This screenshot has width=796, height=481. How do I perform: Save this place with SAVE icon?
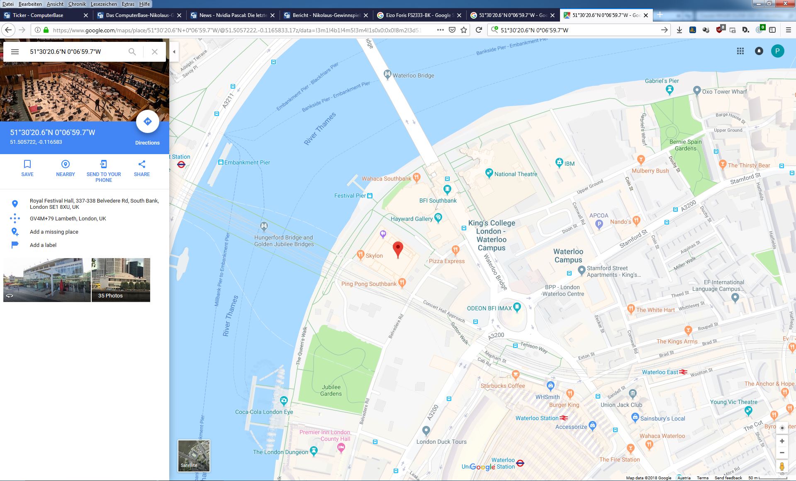[27, 164]
